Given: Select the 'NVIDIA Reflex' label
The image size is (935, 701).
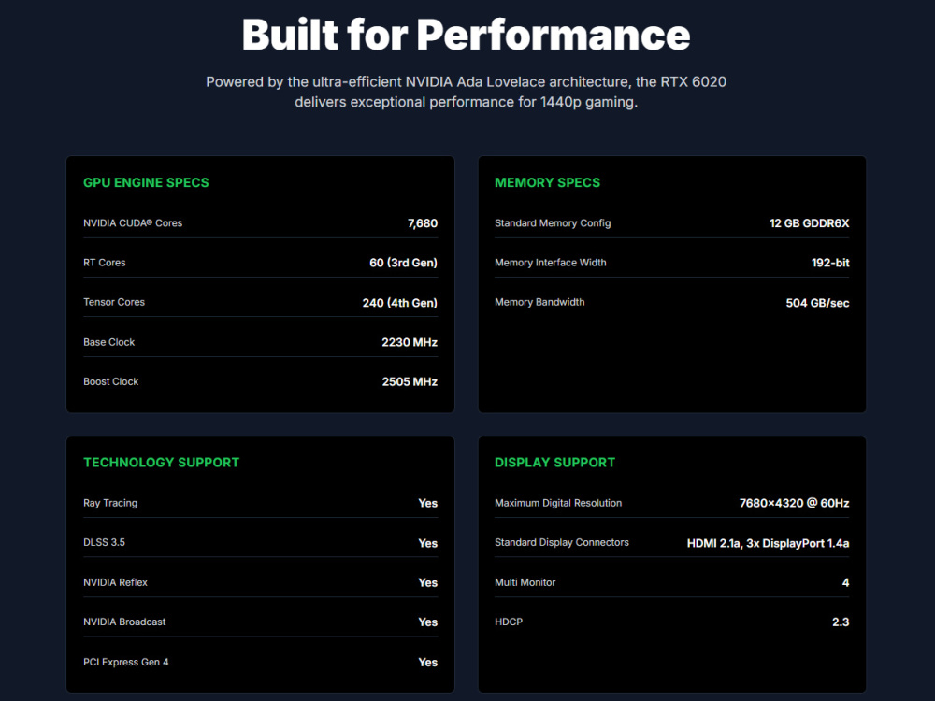Looking at the screenshot, I should click(x=115, y=582).
